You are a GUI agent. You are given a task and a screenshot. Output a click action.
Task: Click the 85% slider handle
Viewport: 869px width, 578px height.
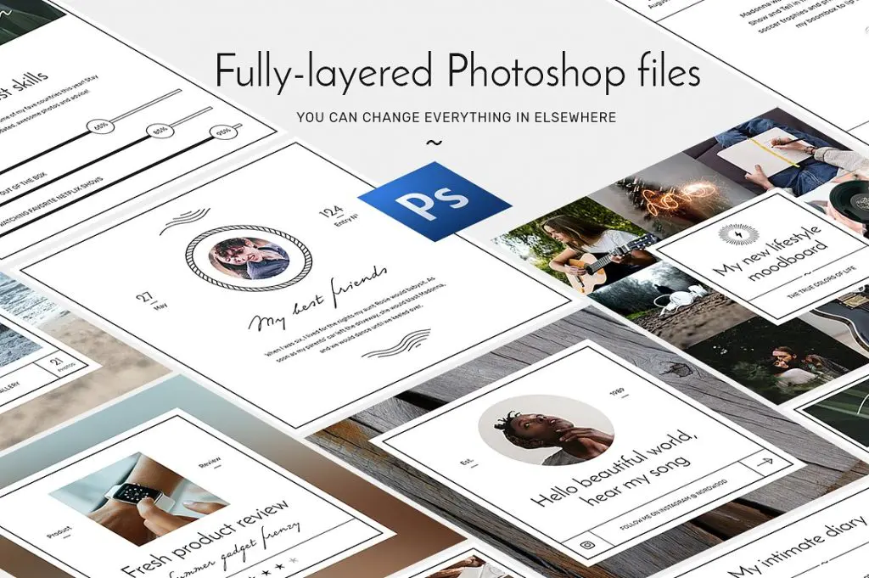click(x=160, y=132)
